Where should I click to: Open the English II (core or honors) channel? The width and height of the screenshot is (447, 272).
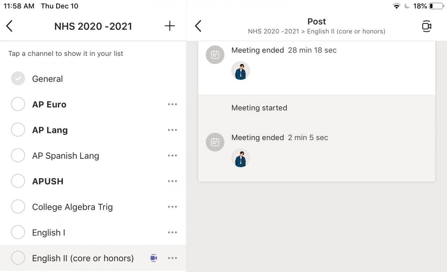[x=83, y=258]
